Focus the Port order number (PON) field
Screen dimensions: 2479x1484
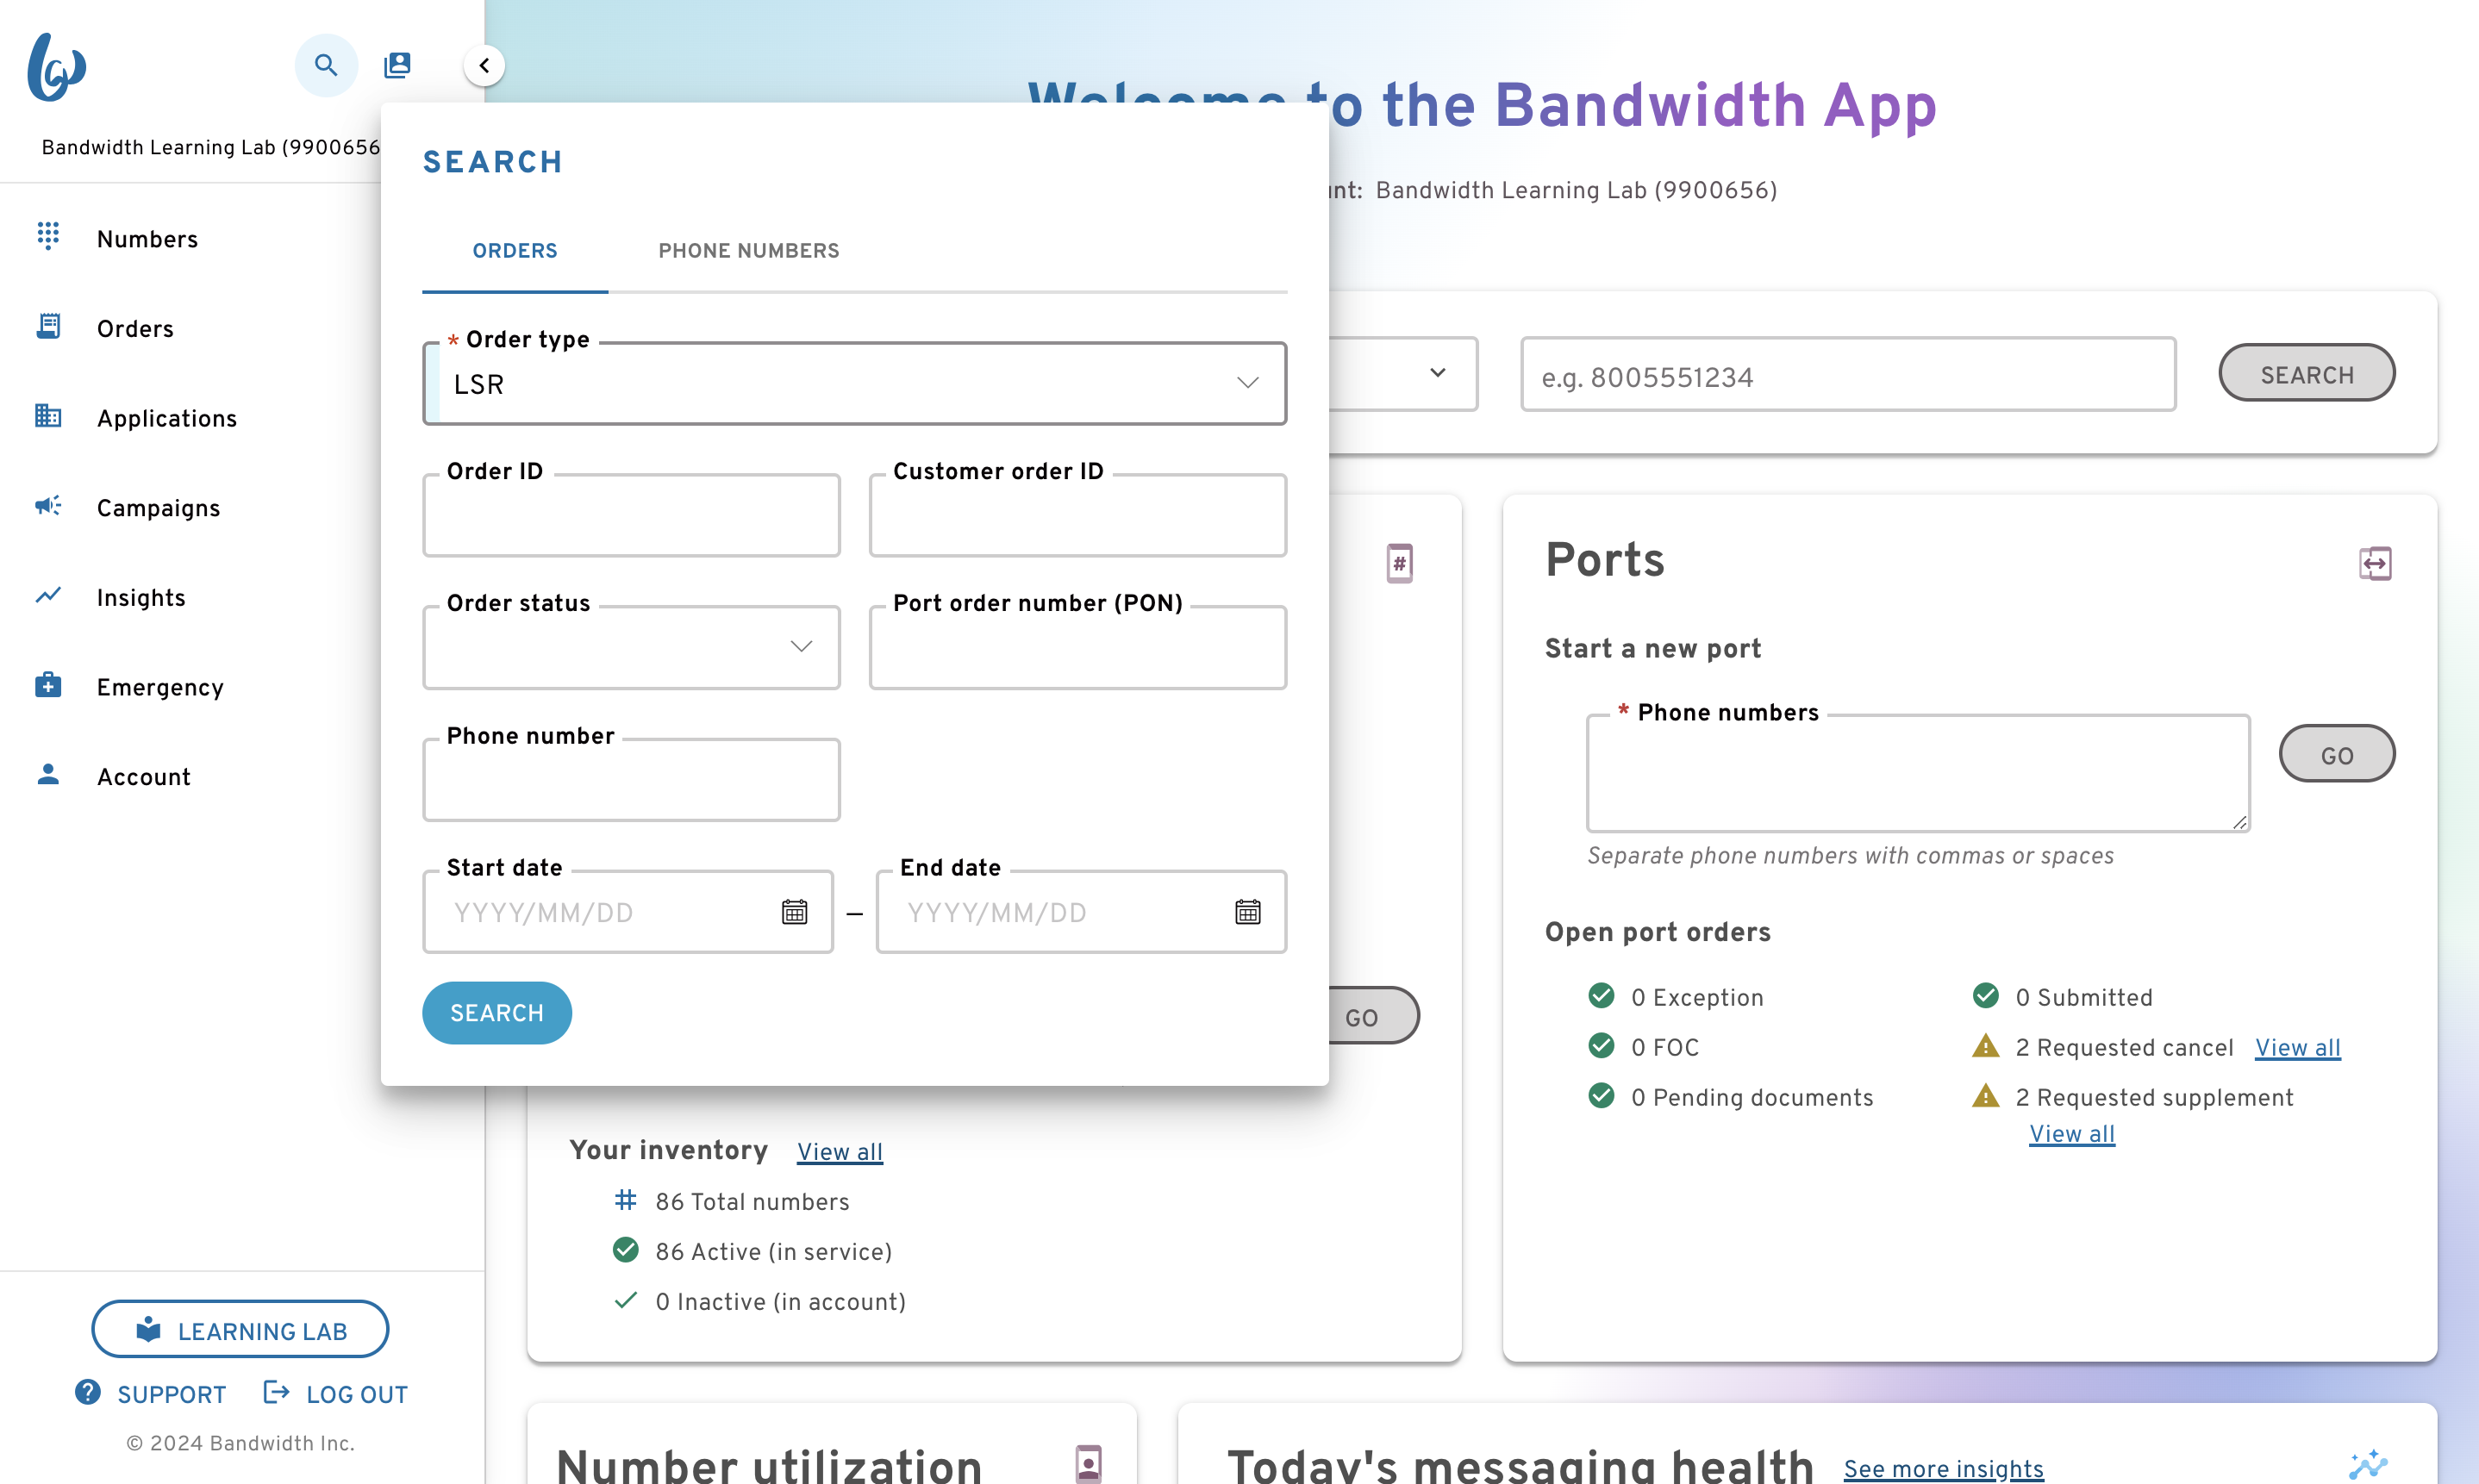click(x=1078, y=647)
